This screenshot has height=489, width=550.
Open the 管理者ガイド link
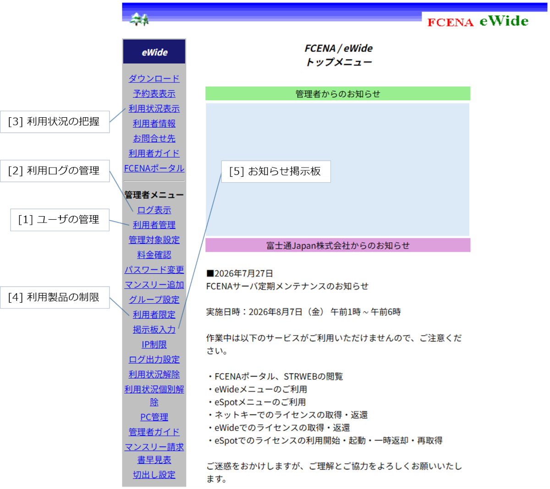[154, 432]
